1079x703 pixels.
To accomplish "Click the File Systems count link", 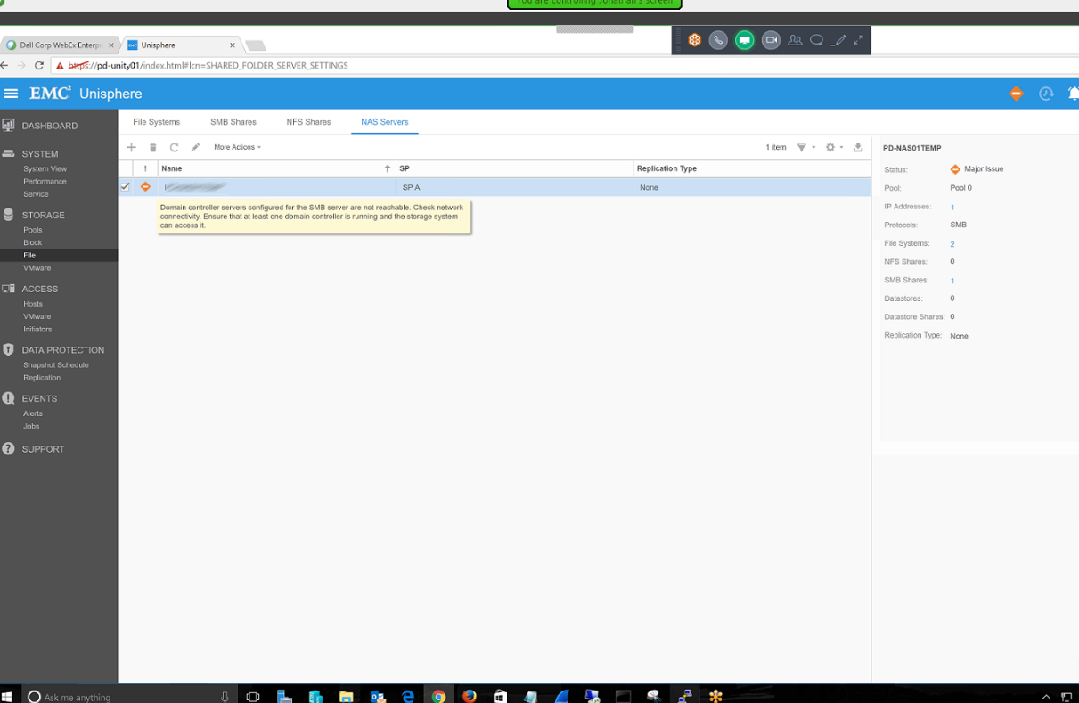I will tap(952, 244).
